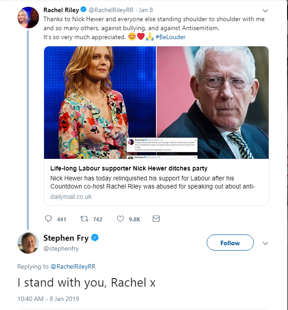This screenshot has height=310, width=288.
Task: Open the article preview image
Action: pos(156,102)
